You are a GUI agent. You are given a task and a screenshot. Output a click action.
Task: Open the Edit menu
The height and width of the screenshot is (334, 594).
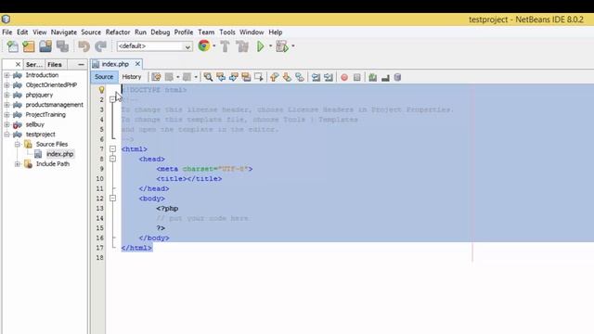tap(22, 32)
